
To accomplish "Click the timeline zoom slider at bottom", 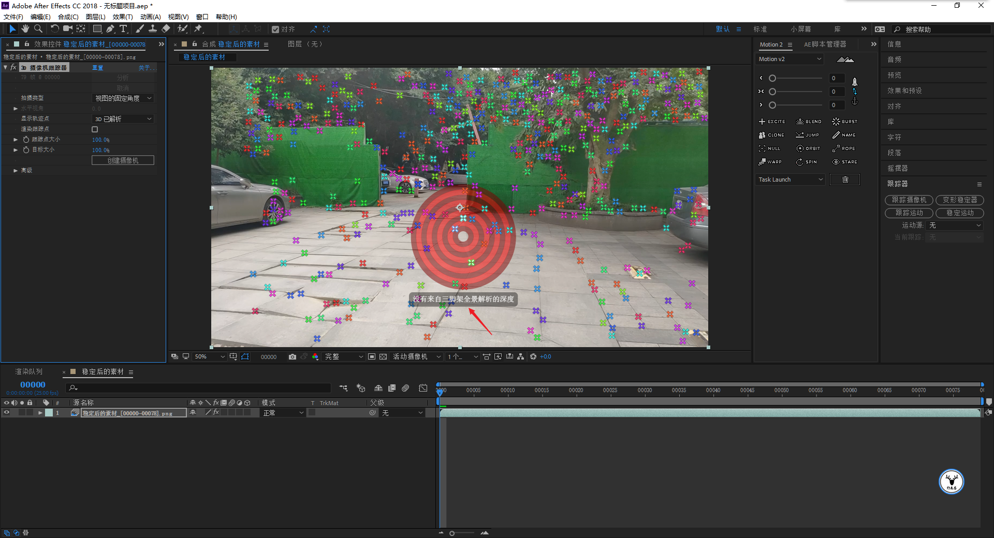I will pos(462,533).
